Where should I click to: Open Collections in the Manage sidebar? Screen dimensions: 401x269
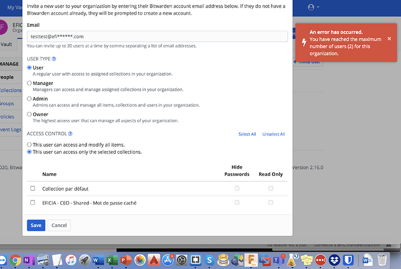(x=10, y=90)
